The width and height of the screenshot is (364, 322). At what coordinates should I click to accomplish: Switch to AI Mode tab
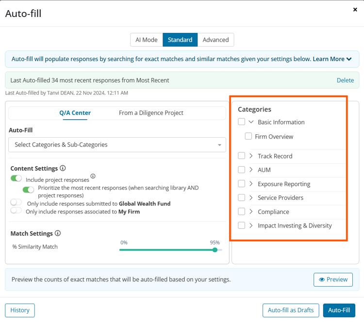point(147,40)
